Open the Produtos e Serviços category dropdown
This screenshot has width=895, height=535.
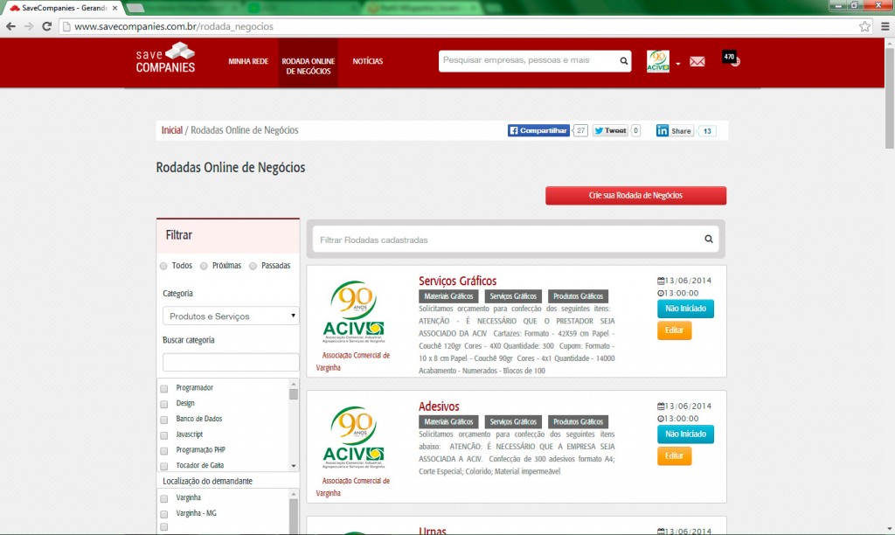pos(231,316)
